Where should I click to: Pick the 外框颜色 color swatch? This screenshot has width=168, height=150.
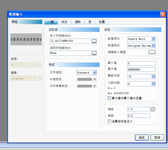(x=86, y=79)
